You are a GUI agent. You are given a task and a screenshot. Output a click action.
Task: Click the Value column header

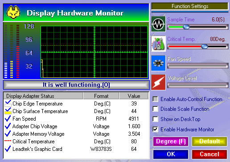coord(134,96)
